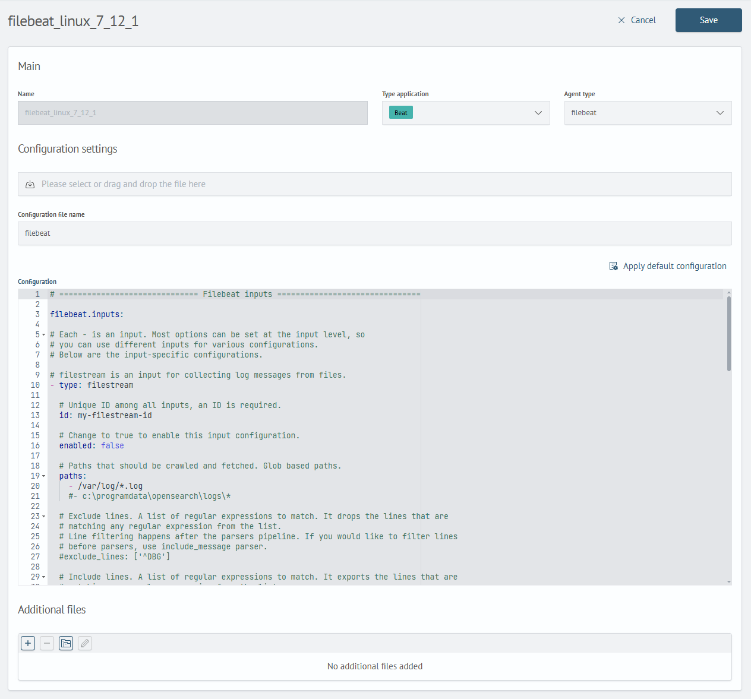The image size is (751, 699).
Task: Click the X icon beside Cancel
Action: (621, 20)
